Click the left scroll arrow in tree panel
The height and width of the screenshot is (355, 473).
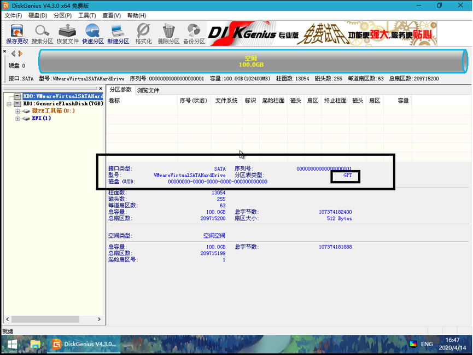click(x=7, y=319)
